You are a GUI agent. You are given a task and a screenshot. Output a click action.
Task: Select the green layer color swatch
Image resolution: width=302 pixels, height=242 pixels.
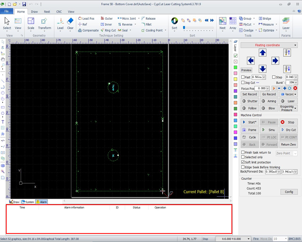pos(235,68)
